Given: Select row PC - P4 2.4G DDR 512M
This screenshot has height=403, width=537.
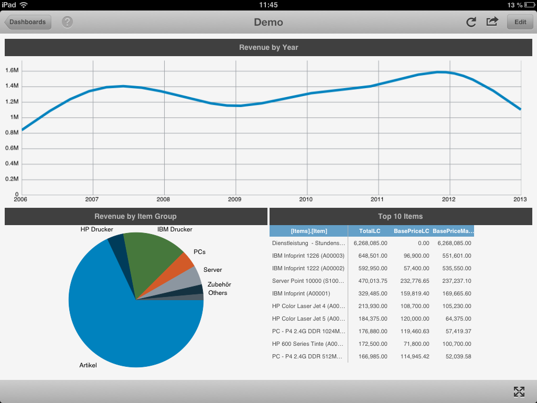Looking at the screenshot, I should pyautogui.click(x=372, y=356).
